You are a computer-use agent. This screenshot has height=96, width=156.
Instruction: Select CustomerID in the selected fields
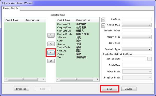tap(78, 24)
